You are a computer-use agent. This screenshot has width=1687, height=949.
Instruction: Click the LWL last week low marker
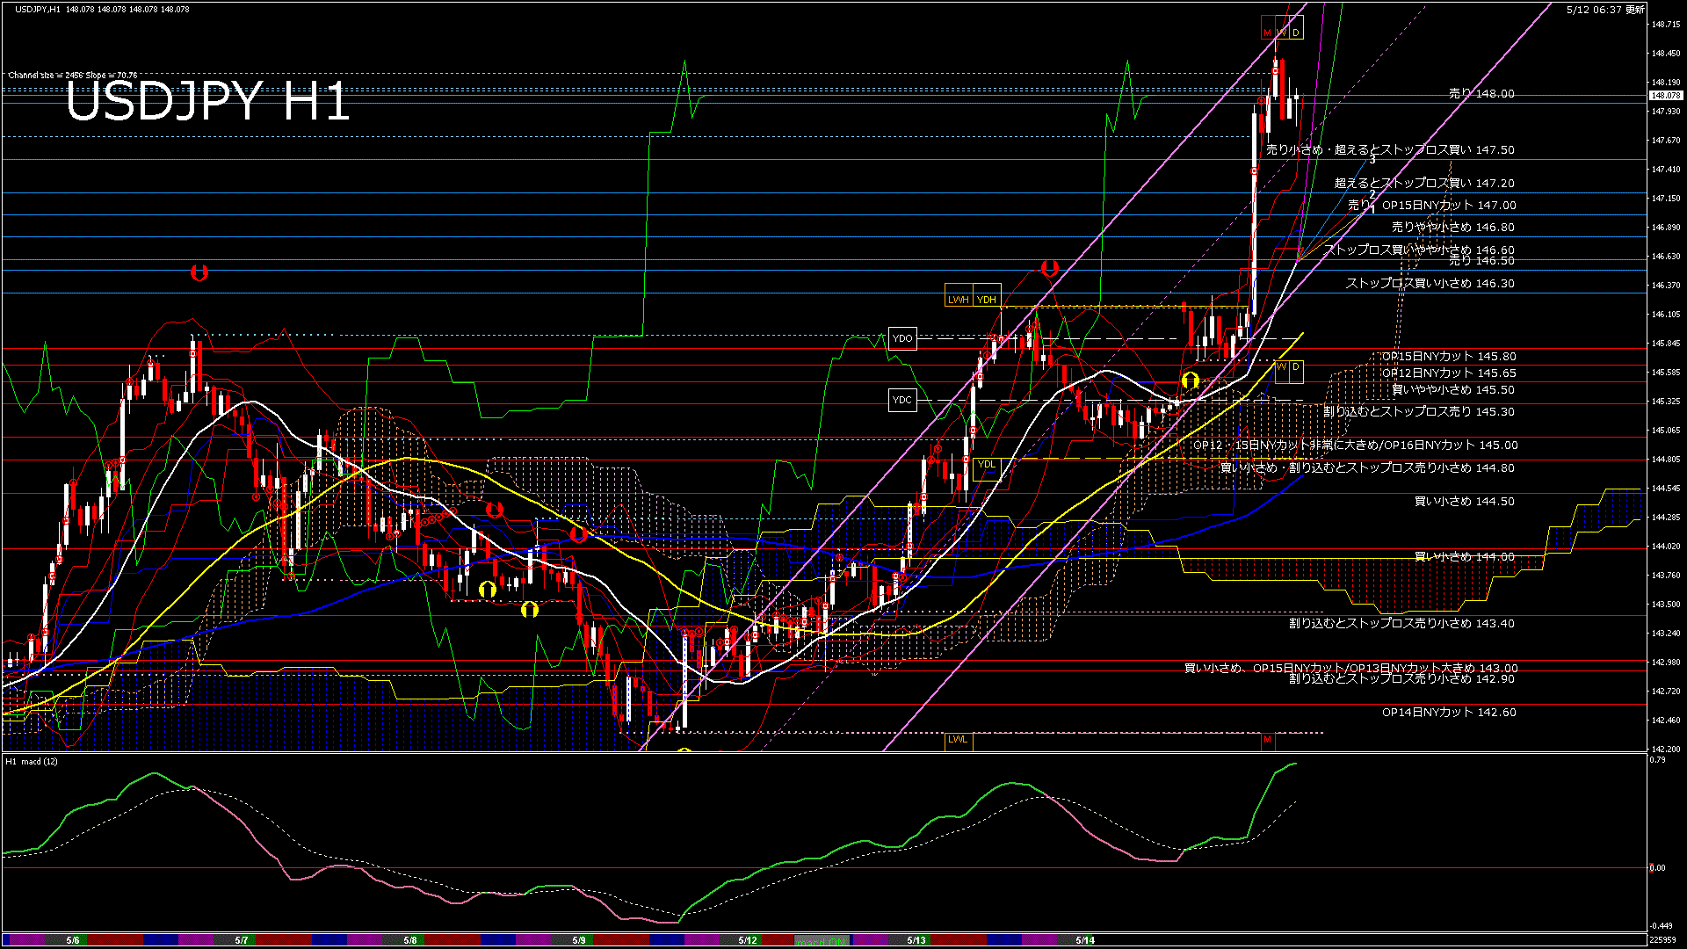[x=958, y=739]
